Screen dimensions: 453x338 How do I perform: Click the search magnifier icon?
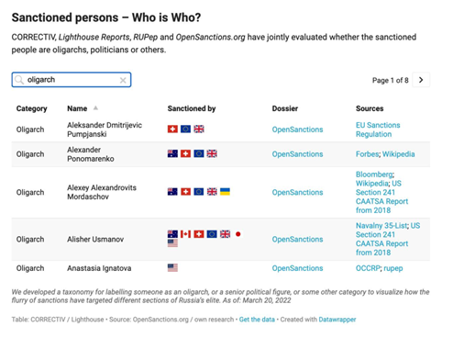[x=19, y=80]
